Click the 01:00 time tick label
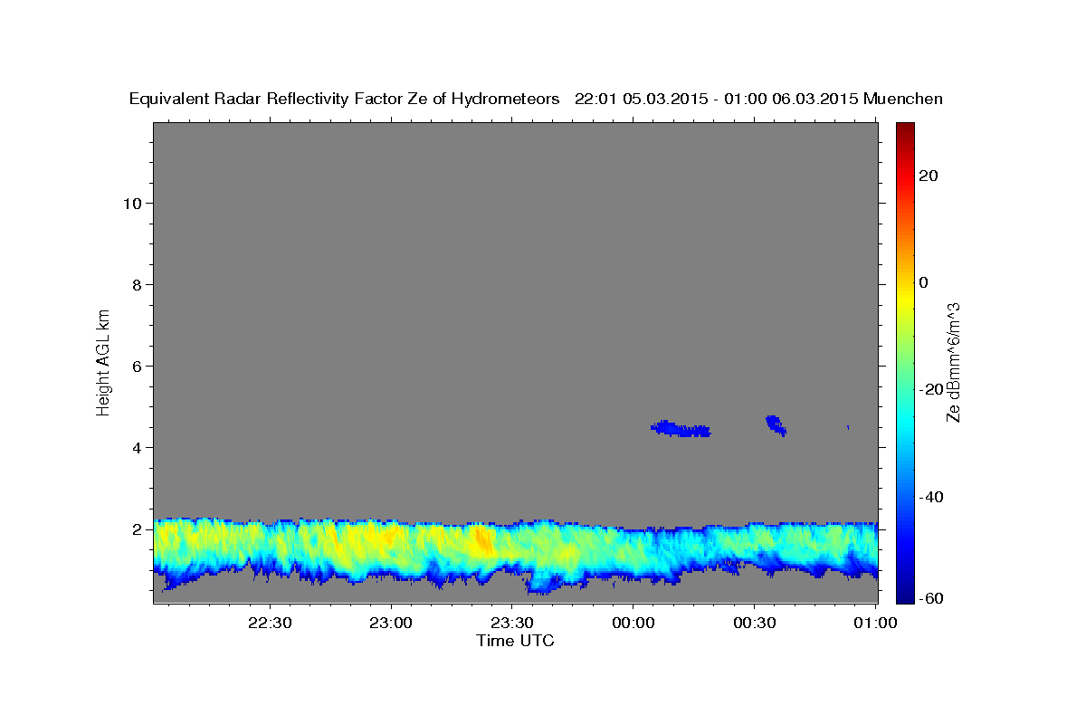 click(875, 623)
